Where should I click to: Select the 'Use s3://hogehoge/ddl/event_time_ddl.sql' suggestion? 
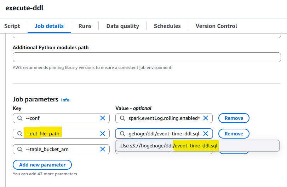(x=197, y=146)
